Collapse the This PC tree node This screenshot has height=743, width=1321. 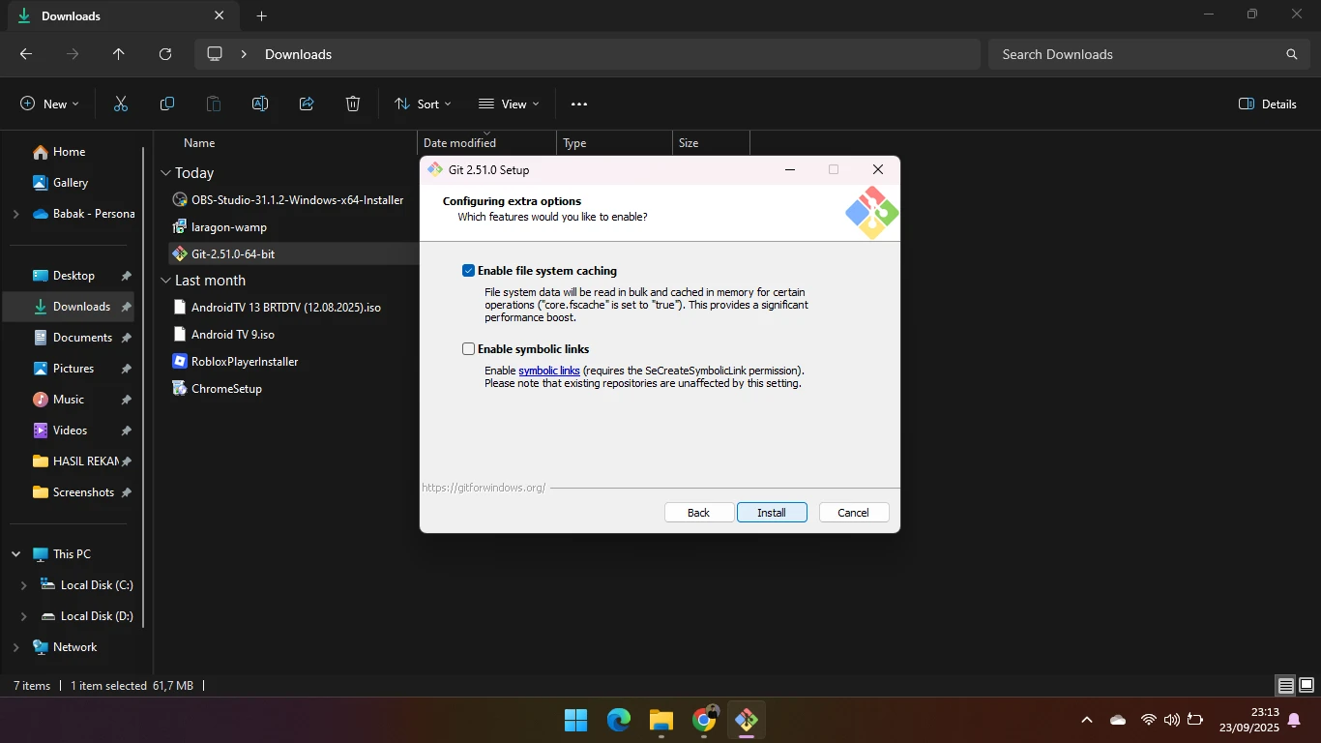click(16, 554)
